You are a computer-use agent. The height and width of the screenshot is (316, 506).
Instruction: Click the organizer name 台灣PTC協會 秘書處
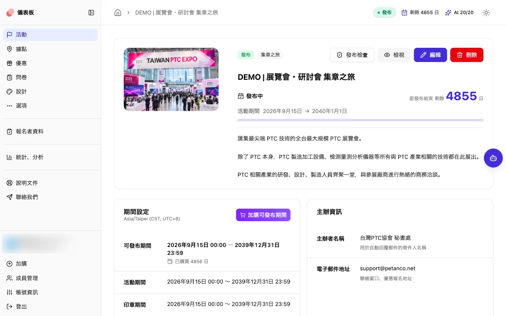click(x=385, y=238)
